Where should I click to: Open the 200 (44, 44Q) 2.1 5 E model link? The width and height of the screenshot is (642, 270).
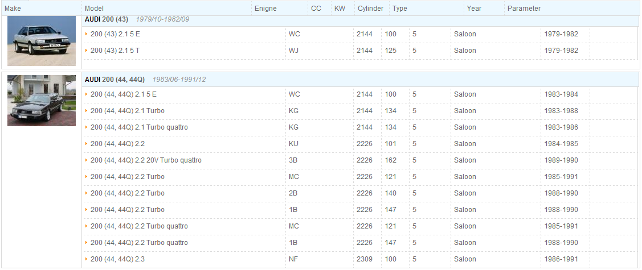point(123,94)
